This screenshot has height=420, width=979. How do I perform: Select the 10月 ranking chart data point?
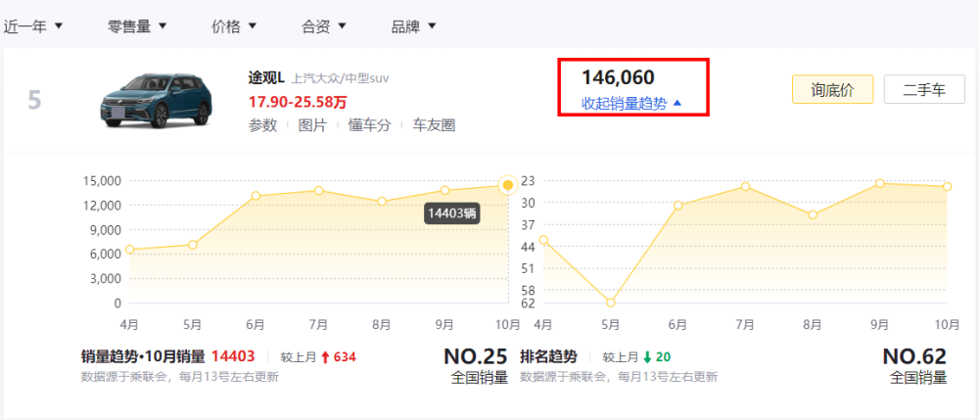point(947,187)
